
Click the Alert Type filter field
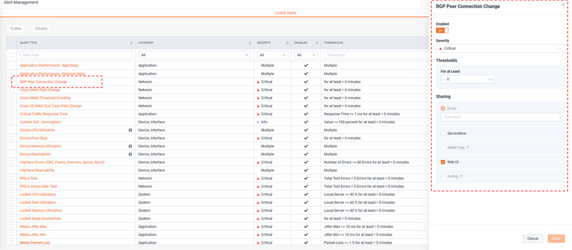(x=76, y=55)
